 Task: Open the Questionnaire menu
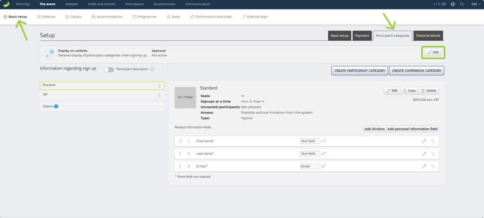click(164, 4)
